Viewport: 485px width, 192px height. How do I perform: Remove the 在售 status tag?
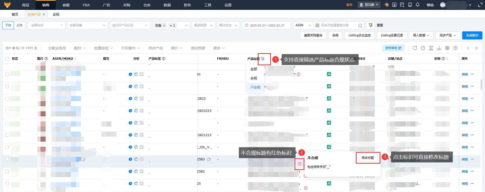(164, 26)
